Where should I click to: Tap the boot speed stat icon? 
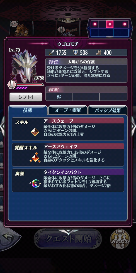99,53
